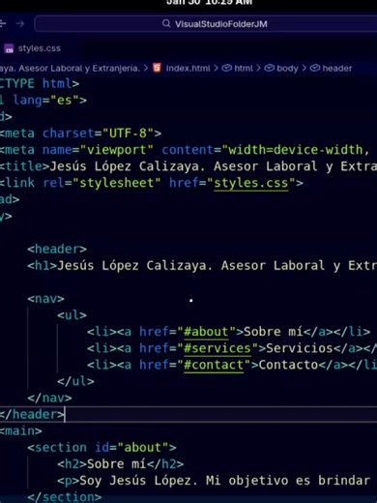The height and width of the screenshot is (503, 377).
Task: Expand the chevron after html breadcrumb
Action: [x=258, y=68]
